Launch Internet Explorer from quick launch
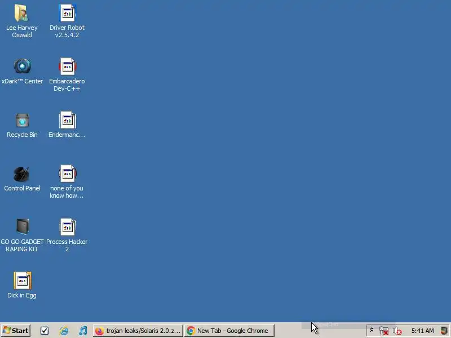Screen dimensions: 451x338 tap(64, 331)
